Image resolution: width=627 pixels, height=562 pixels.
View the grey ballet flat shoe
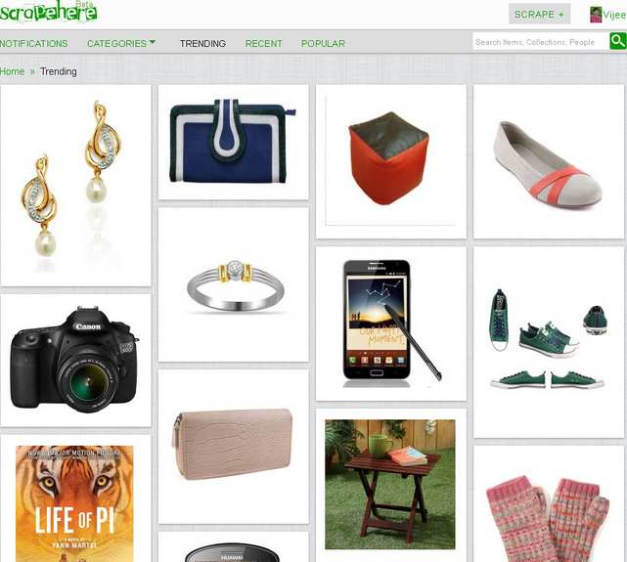pyautogui.click(x=549, y=161)
